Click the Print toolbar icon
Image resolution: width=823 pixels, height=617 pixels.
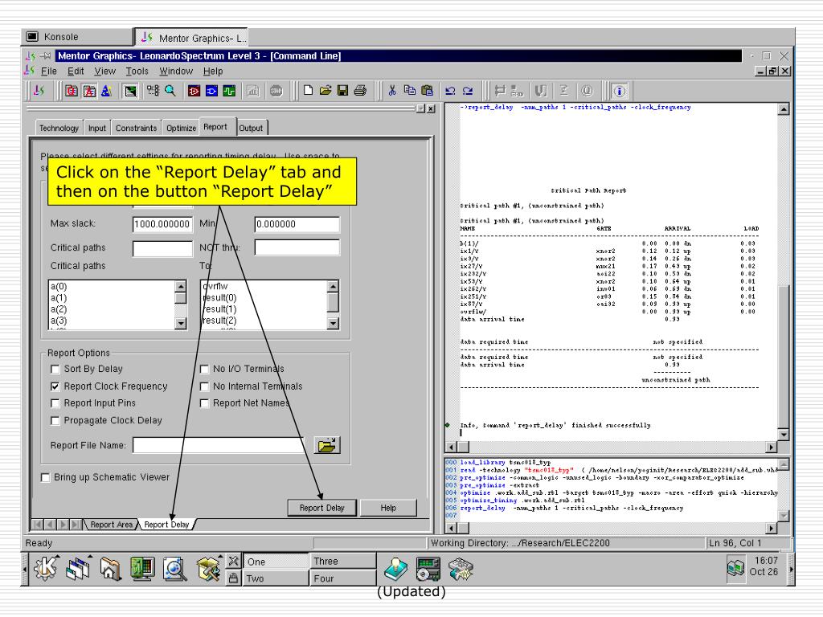coord(360,91)
